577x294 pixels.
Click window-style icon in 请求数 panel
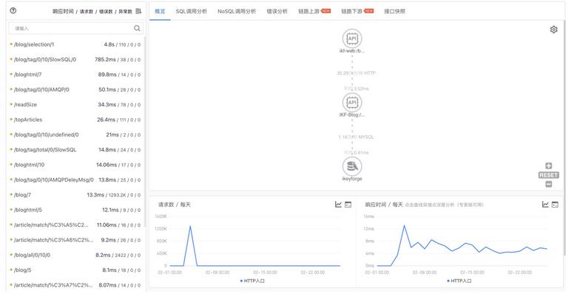pos(348,205)
